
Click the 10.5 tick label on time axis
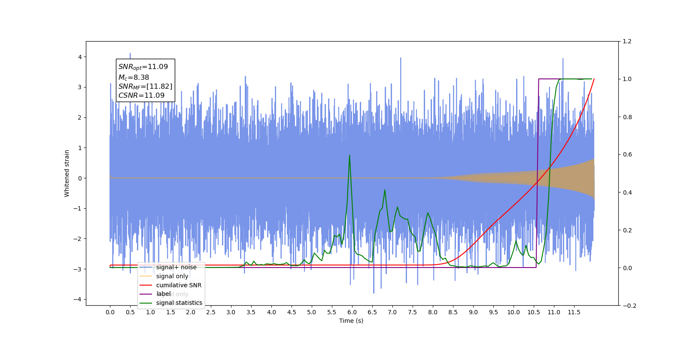(534, 312)
